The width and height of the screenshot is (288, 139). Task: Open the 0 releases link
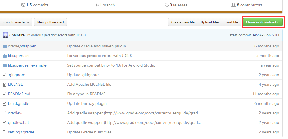tap(176, 5)
